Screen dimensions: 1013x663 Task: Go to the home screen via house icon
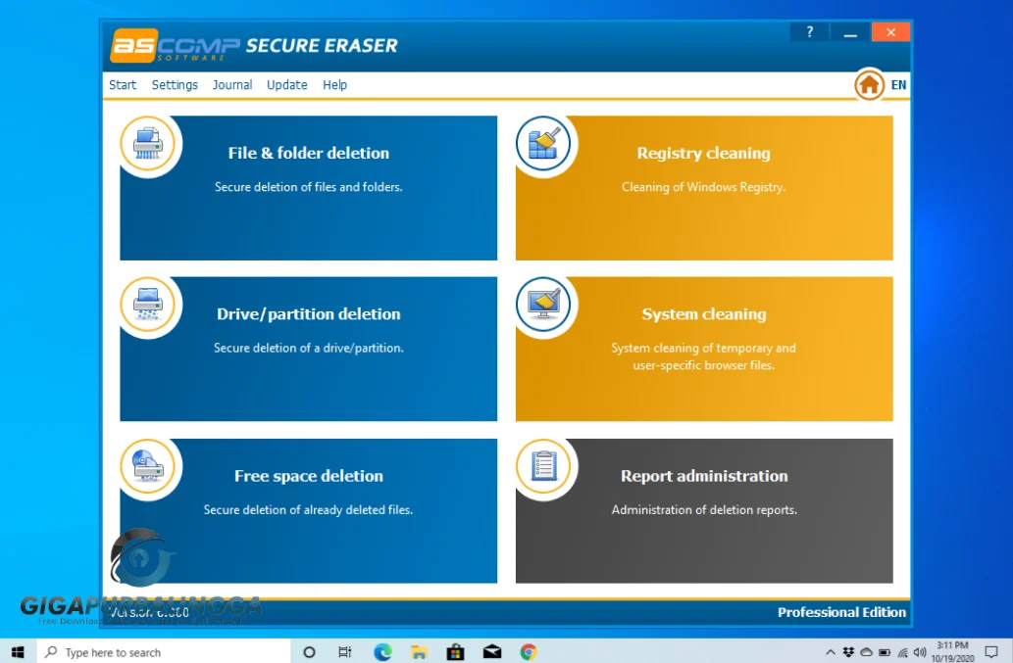pos(869,84)
